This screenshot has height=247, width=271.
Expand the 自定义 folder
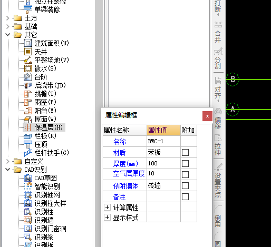tap(7, 161)
